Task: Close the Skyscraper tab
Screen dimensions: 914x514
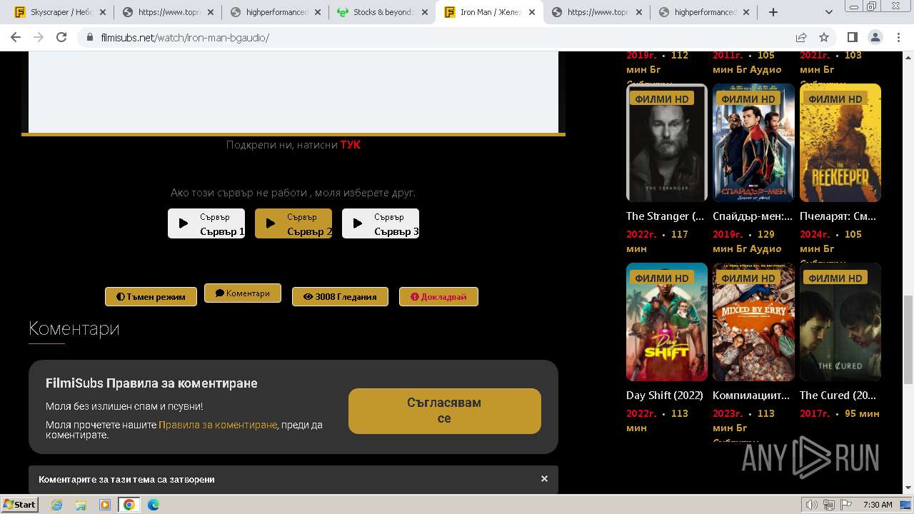Action: tap(103, 12)
